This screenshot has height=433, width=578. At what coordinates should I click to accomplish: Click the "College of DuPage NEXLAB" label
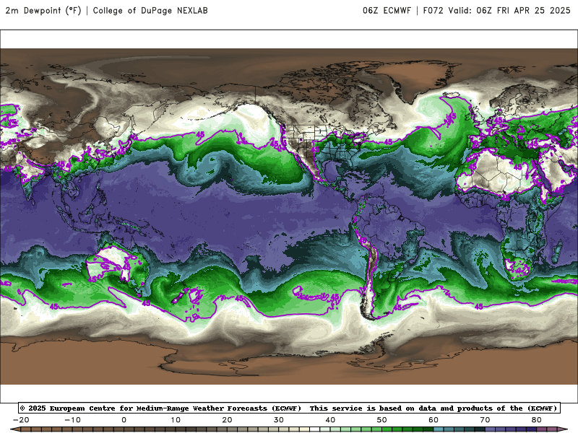tap(150, 11)
